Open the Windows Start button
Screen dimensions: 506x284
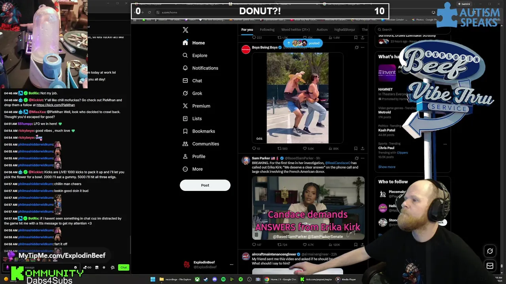153,279
